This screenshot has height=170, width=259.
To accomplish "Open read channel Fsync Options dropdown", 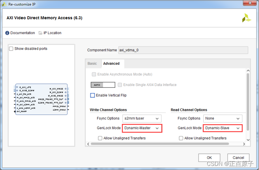I will [x=223, y=118].
